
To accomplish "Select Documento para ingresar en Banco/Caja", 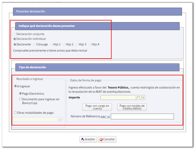I will click(21, 99).
